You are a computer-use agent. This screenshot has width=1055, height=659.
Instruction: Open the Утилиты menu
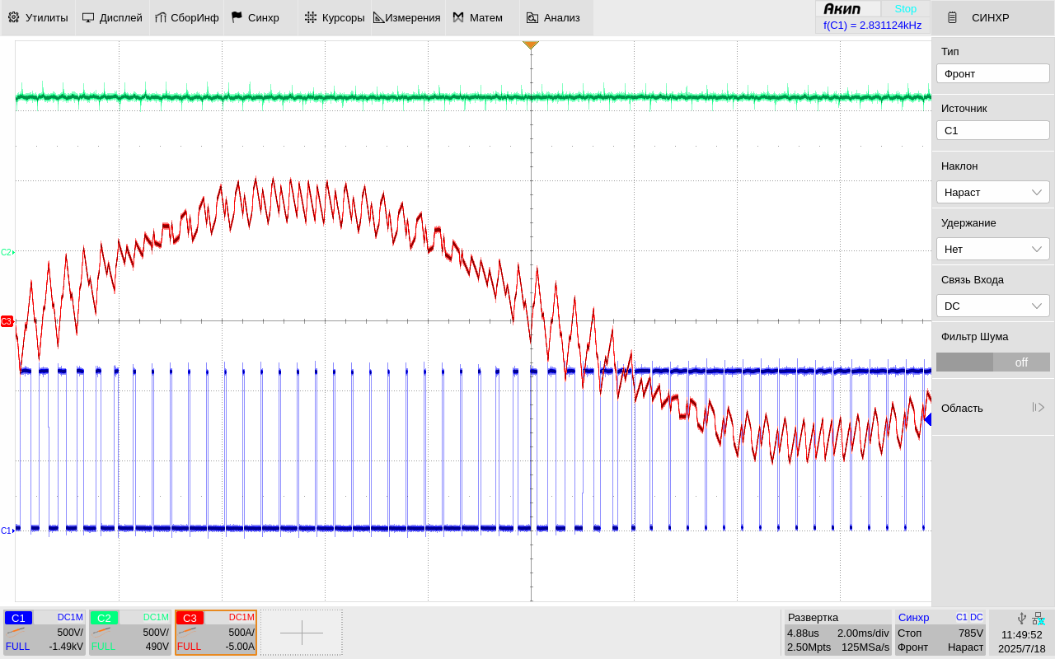tap(38, 17)
